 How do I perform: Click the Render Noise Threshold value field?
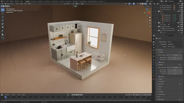click(x=176, y=68)
